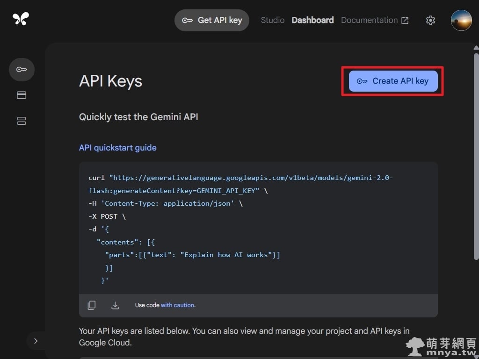Open the Documentation external link
The image size is (479, 359).
click(x=375, y=20)
